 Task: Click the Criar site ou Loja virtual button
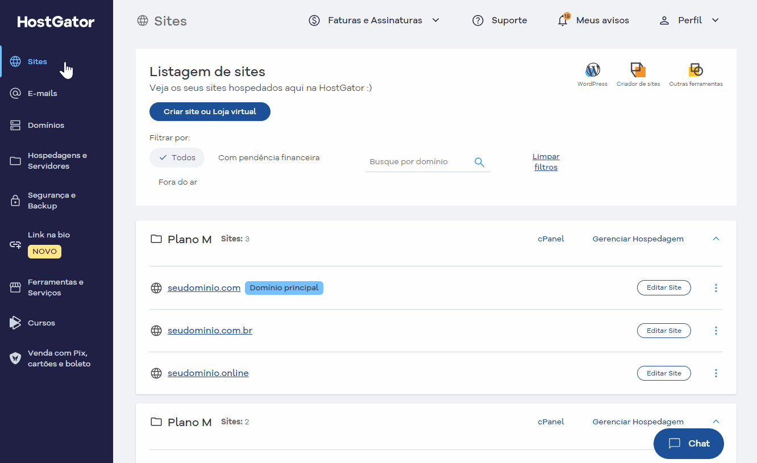(x=210, y=112)
